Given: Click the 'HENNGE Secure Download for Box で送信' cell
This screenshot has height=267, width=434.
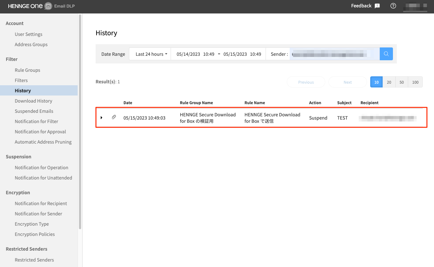Looking at the screenshot, I should pyautogui.click(x=272, y=118).
